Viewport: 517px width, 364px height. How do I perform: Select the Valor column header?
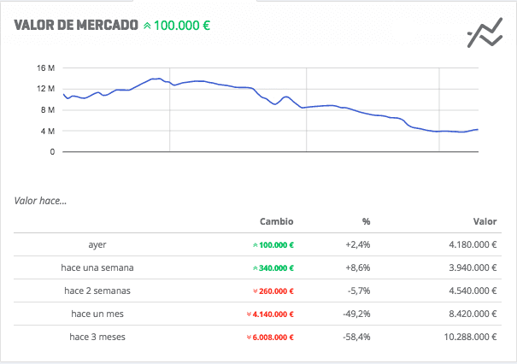[485, 221]
